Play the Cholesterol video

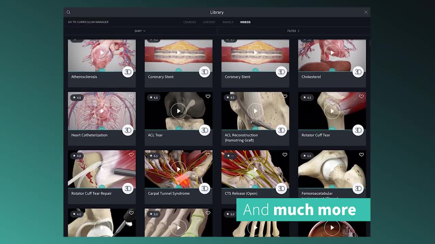pyautogui.click(x=332, y=53)
